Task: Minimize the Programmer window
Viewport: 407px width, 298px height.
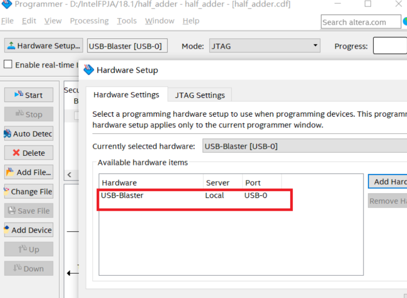Action: tap(337, 4)
